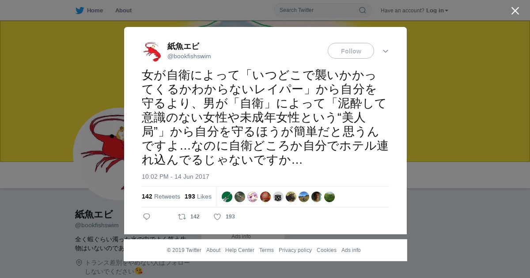
Task: Retweet using the retweet arrows icon
Action: pyautogui.click(x=182, y=217)
